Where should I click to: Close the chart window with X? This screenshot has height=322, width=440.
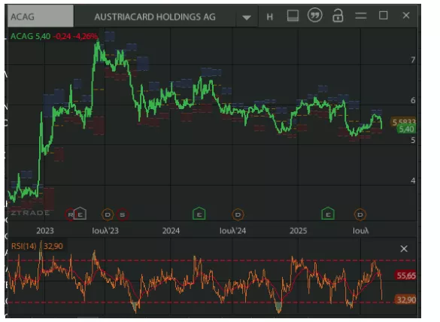[405, 16]
